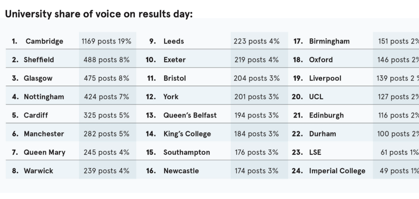
Task: Click the Cambridge university name
Action: [x=44, y=41]
